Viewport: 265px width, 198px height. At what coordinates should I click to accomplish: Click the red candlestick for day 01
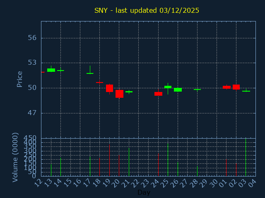coord(226,87)
